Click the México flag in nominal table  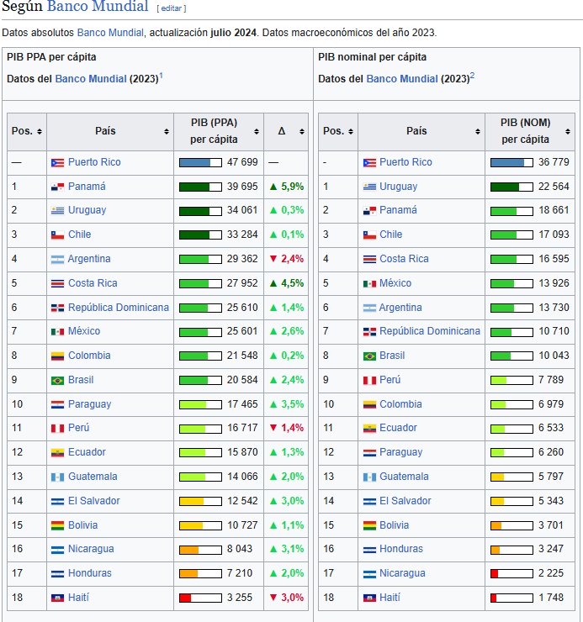(369, 283)
